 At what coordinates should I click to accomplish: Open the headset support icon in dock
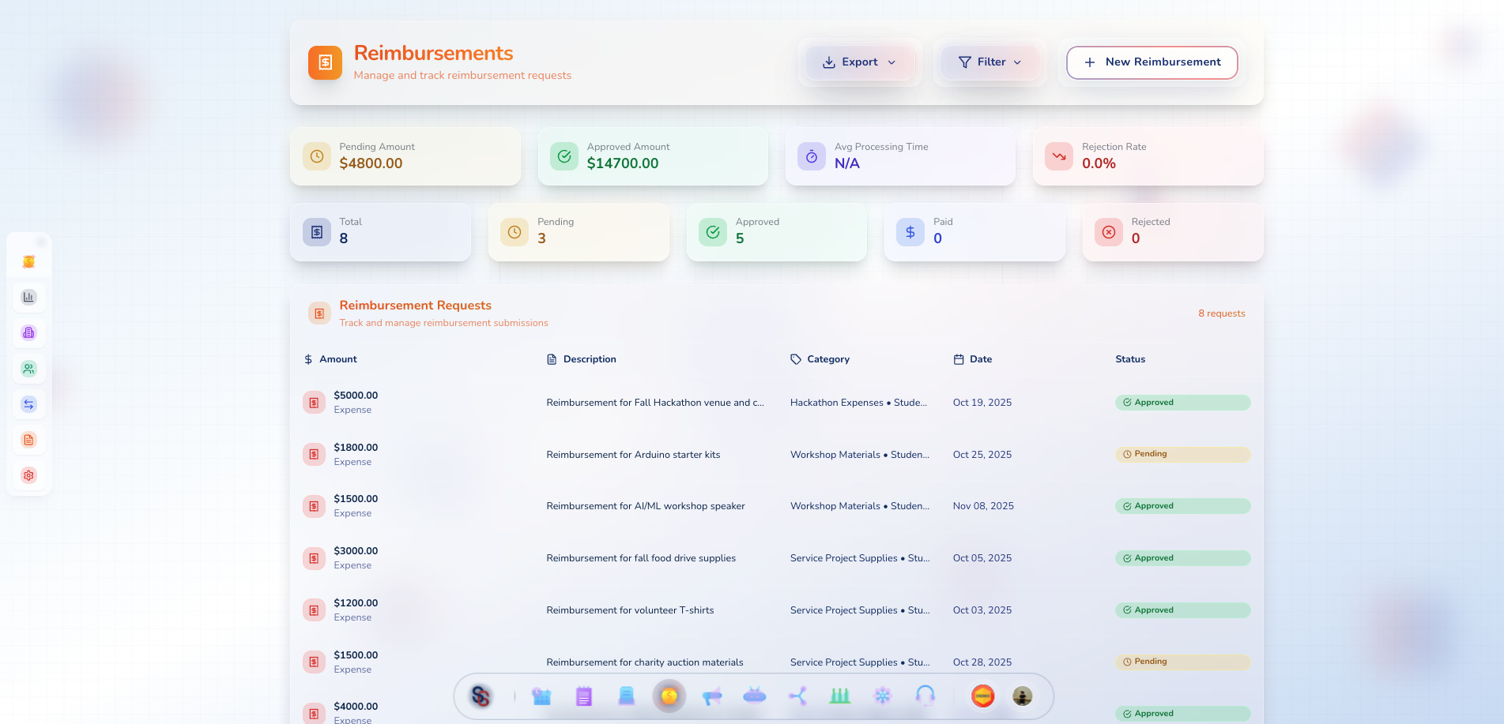[x=925, y=696]
